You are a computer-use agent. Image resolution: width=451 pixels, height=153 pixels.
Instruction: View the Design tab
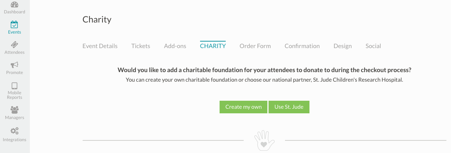[x=343, y=46]
